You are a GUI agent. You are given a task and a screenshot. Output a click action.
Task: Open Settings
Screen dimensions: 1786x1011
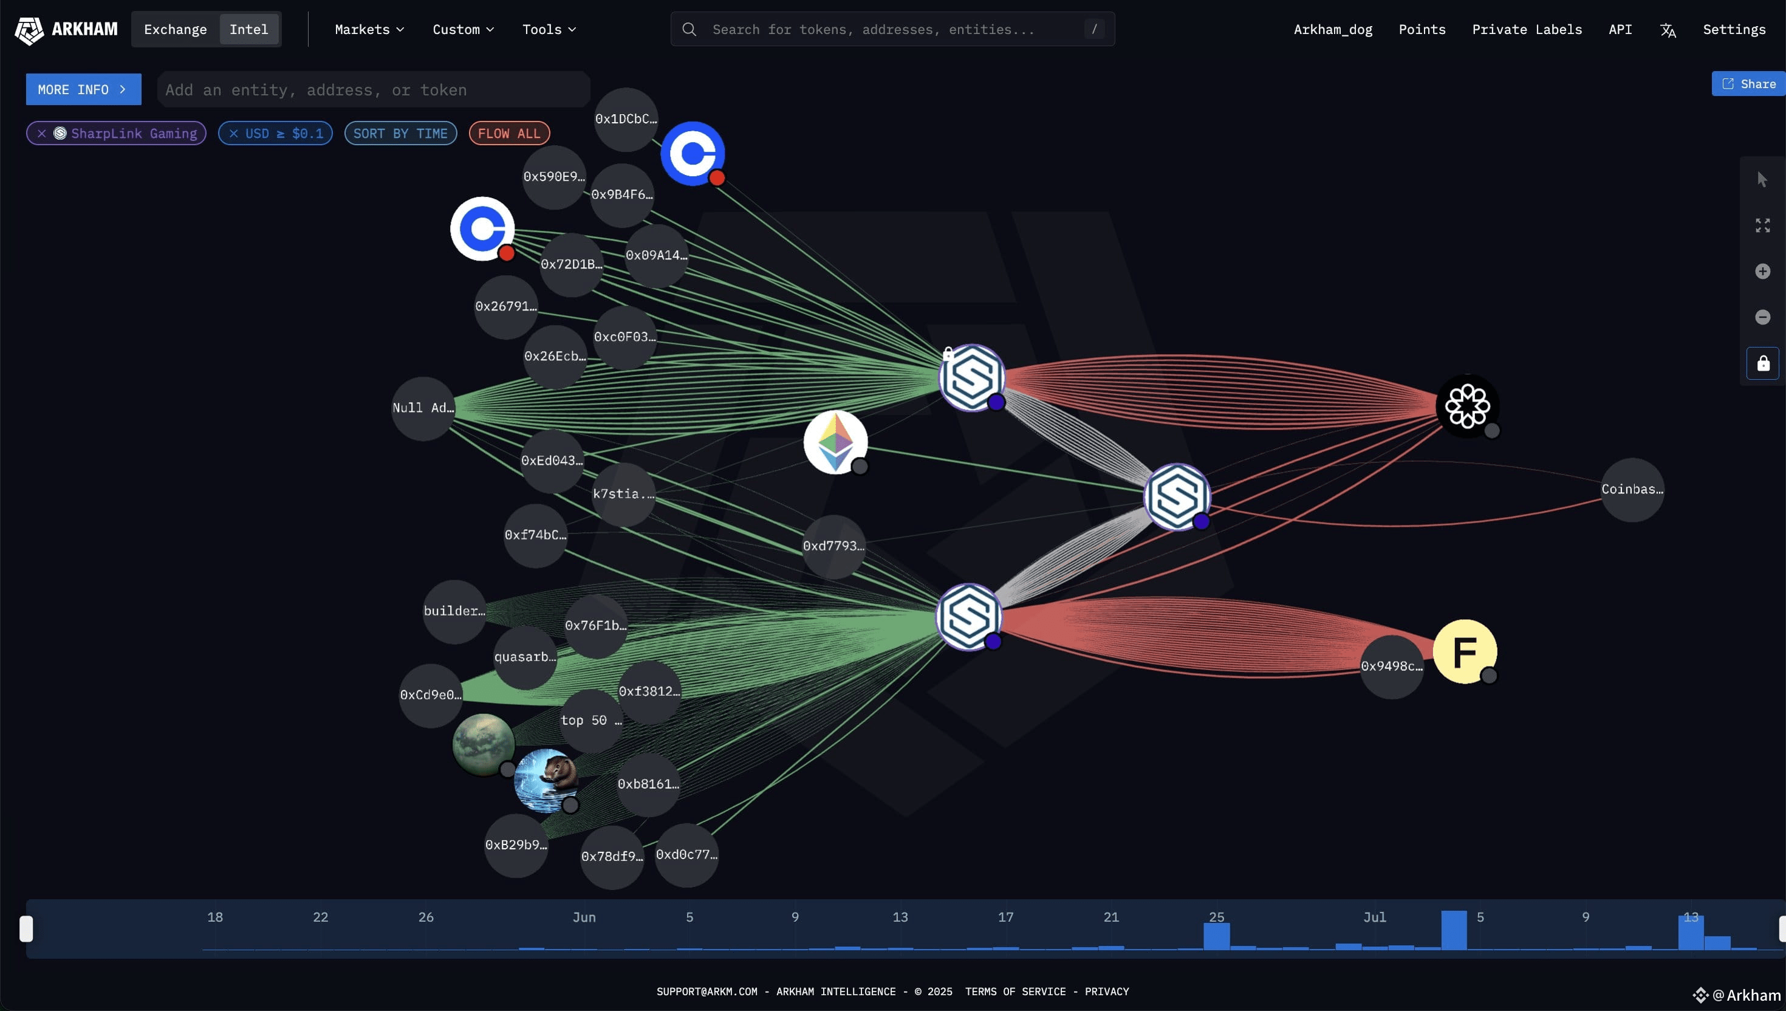tap(1734, 29)
